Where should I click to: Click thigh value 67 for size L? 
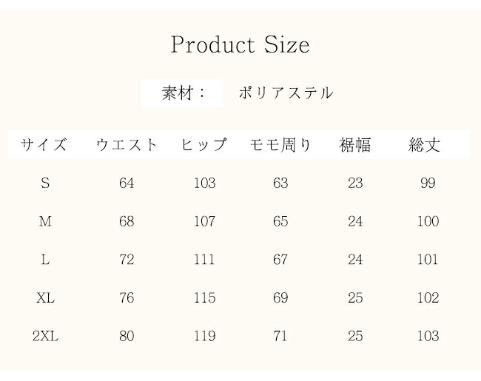(280, 260)
